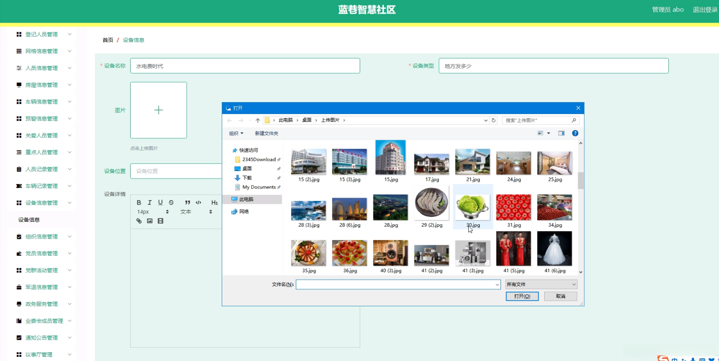The width and height of the screenshot is (719, 361).
Task: Click the 通知公告管理 sidebar icon
Action: tap(19, 338)
